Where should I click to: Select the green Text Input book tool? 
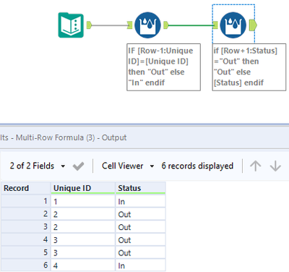71,25
